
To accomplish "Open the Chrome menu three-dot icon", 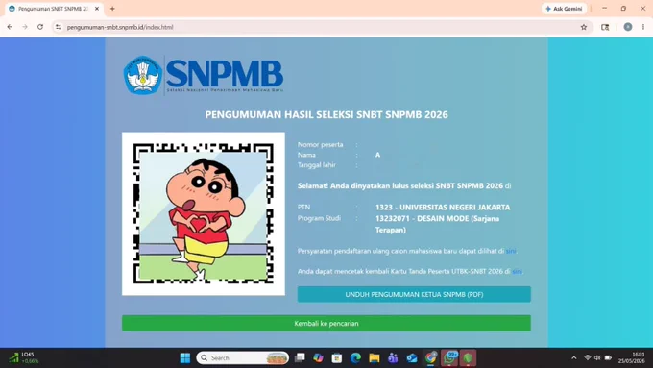I will [x=643, y=27].
